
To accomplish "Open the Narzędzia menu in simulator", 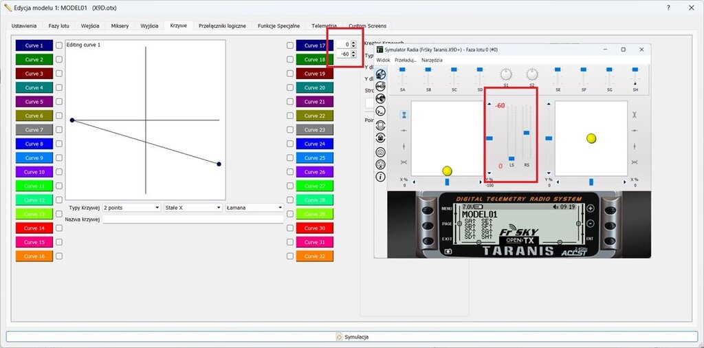I will (432, 60).
